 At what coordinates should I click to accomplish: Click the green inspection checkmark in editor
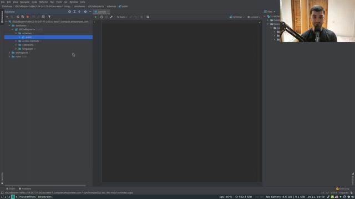click(260, 22)
